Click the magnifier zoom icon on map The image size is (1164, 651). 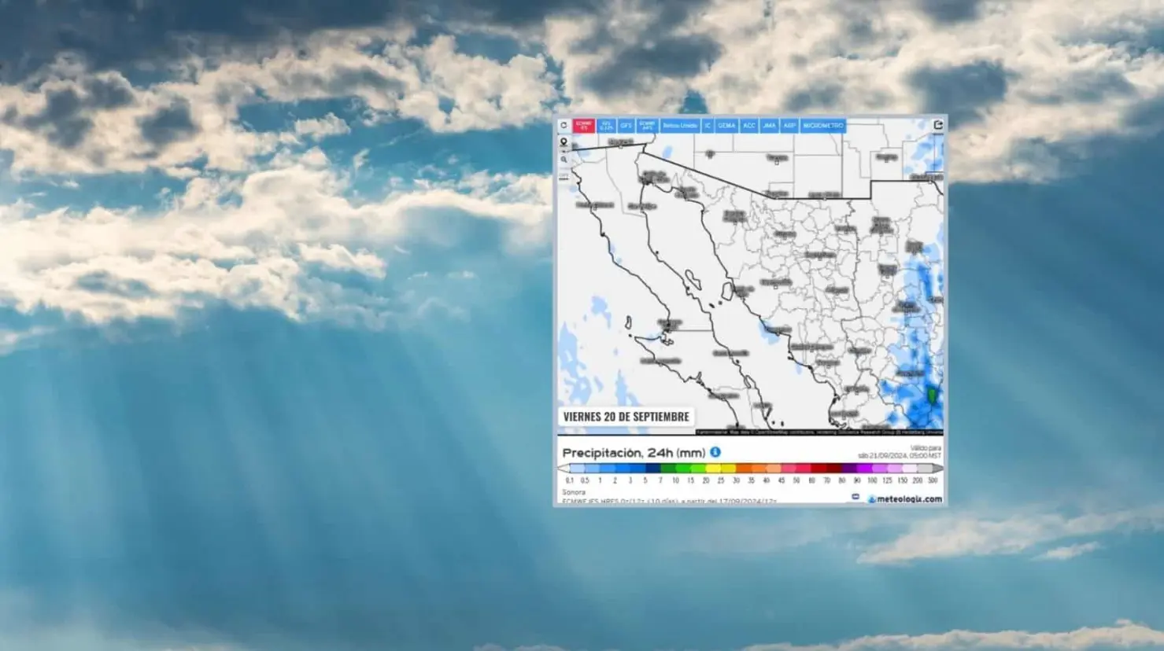[x=564, y=160]
